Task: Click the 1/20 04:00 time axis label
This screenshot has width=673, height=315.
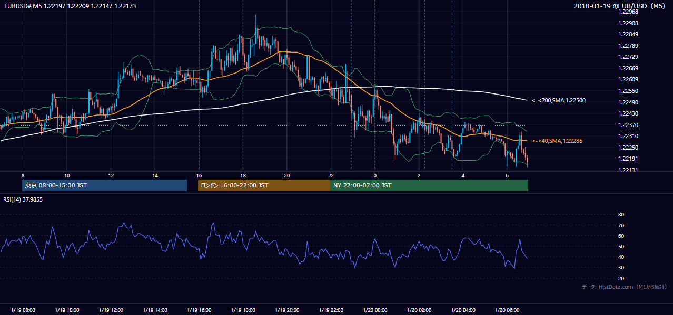Action: 463,310
